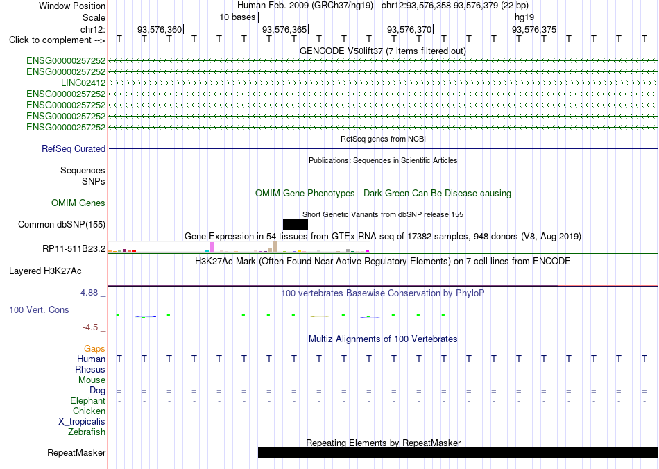Click the RefSeq Curated blue gene line
The width and height of the screenshot is (659, 469).
point(384,148)
